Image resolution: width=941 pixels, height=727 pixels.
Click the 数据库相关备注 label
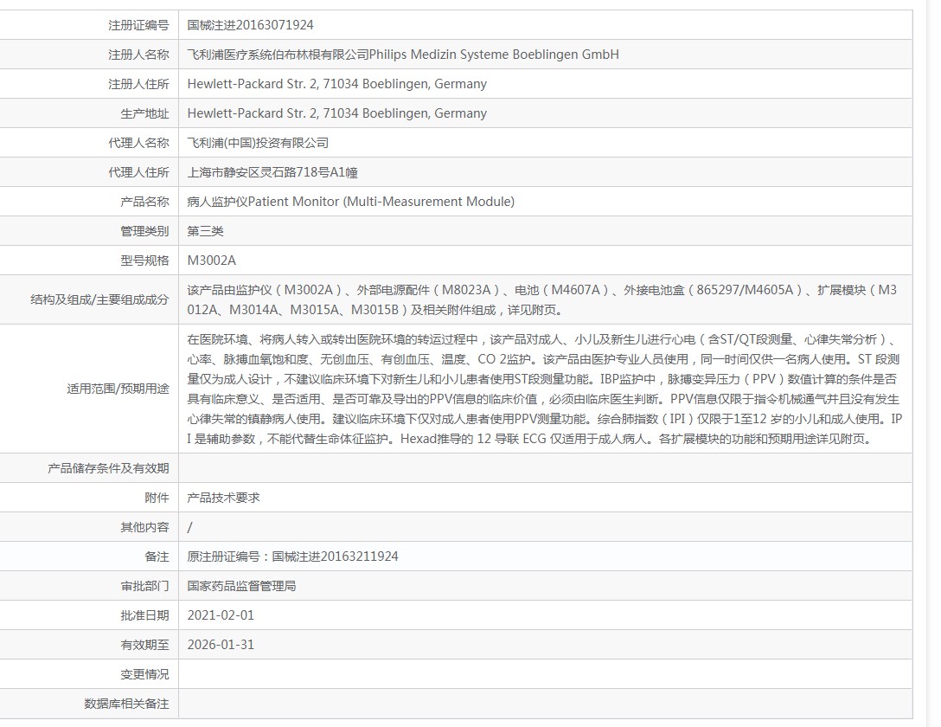126,704
